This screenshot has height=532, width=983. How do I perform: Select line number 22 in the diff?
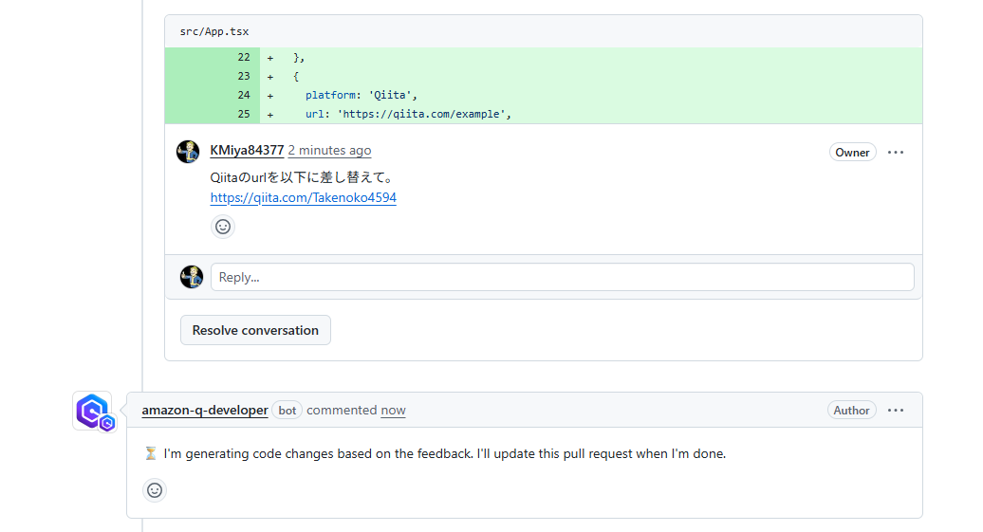click(x=244, y=57)
